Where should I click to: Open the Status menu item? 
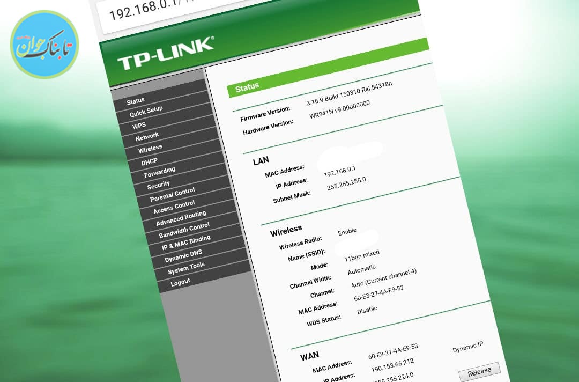click(x=136, y=101)
